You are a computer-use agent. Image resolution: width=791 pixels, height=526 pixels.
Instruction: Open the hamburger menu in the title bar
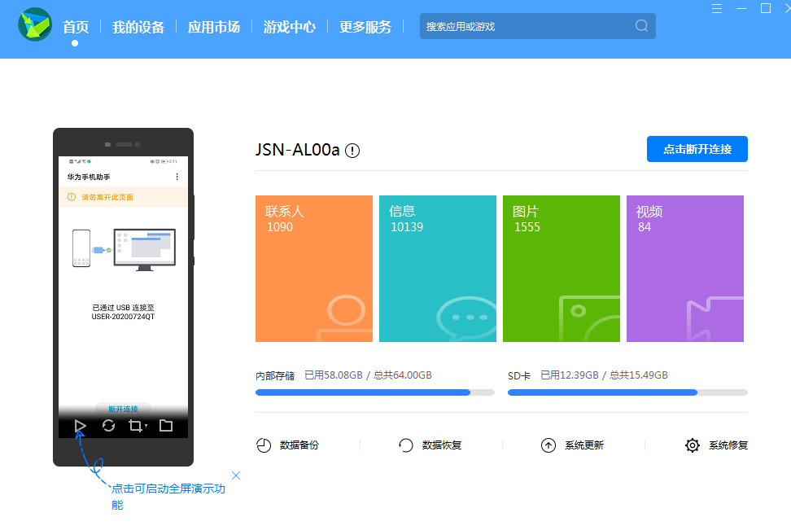716,8
